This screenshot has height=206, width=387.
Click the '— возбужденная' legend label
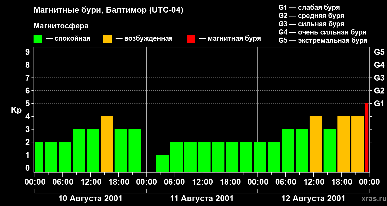coord(144,39)
